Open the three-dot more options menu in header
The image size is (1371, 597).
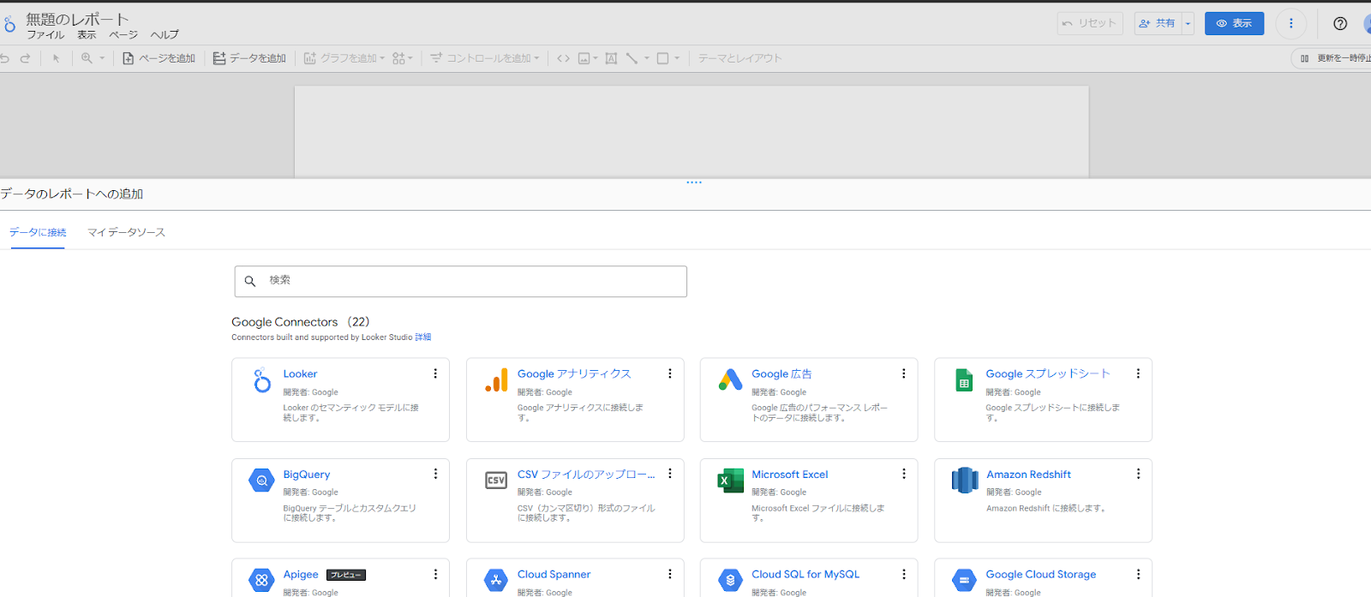[x=1291, y=23]
